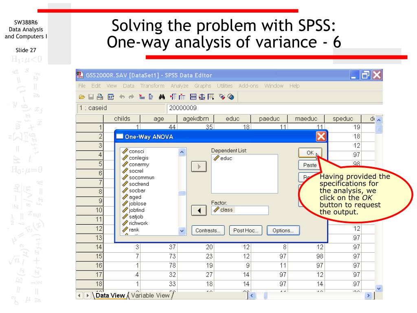Click the horizontal scrollbar's left arrow
This screenshot has width=417, height=313.
pyautogui.click(x=252, y=295)
